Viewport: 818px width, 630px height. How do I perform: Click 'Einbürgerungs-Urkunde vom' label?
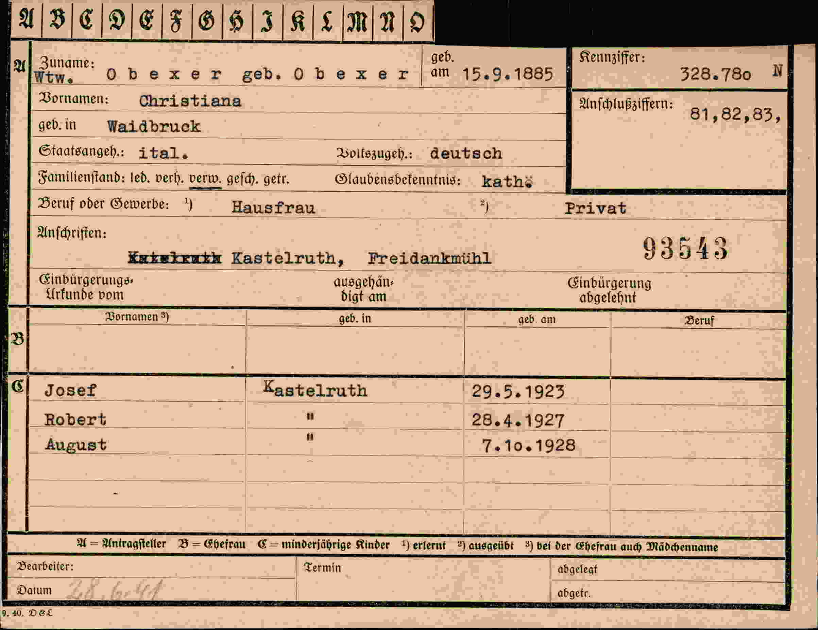86,287
